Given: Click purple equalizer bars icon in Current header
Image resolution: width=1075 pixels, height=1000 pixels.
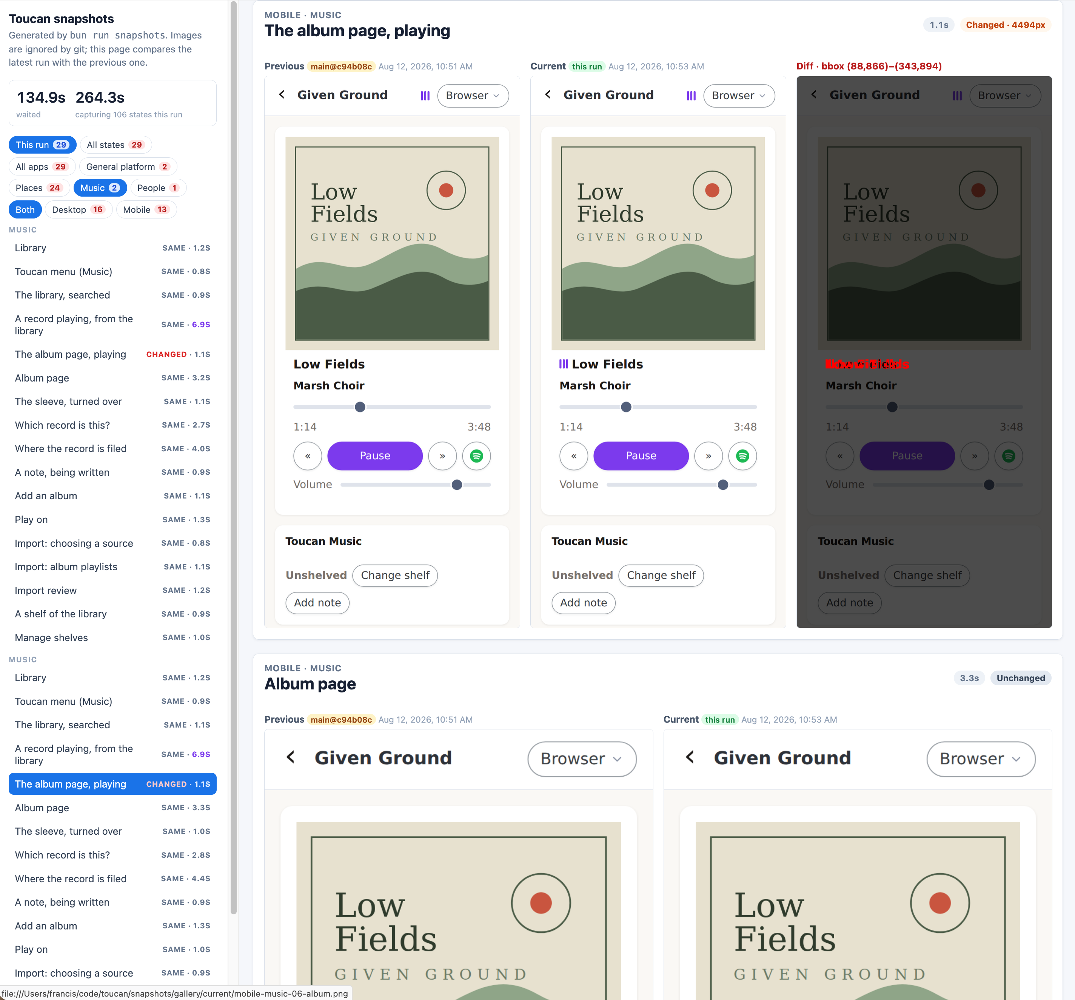Looking at the screenshot, I should coord(691,96).
